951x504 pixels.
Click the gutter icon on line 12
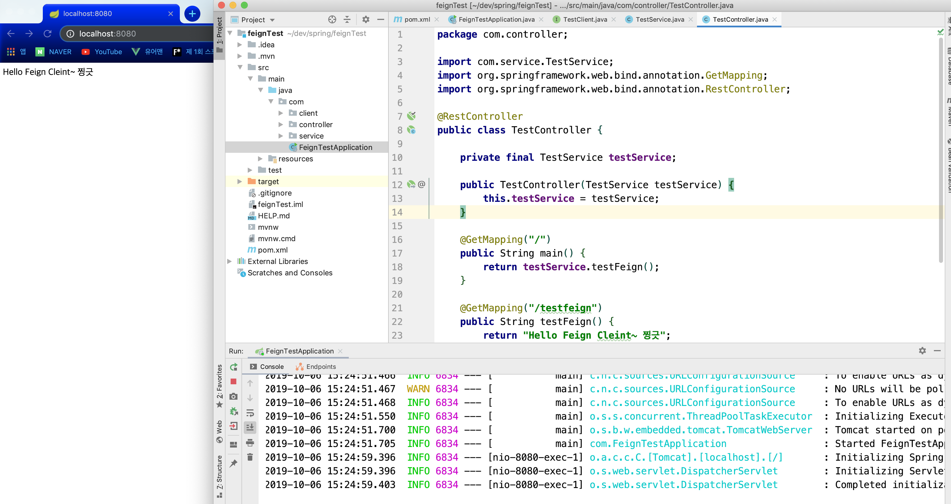point(411,184)
